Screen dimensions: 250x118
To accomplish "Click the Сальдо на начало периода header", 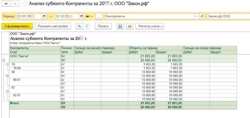I will pyautogui.click(x=101, y=48).
